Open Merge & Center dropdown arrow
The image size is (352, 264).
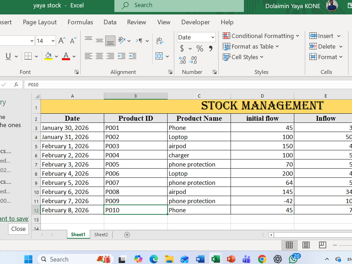click(167, 56)
